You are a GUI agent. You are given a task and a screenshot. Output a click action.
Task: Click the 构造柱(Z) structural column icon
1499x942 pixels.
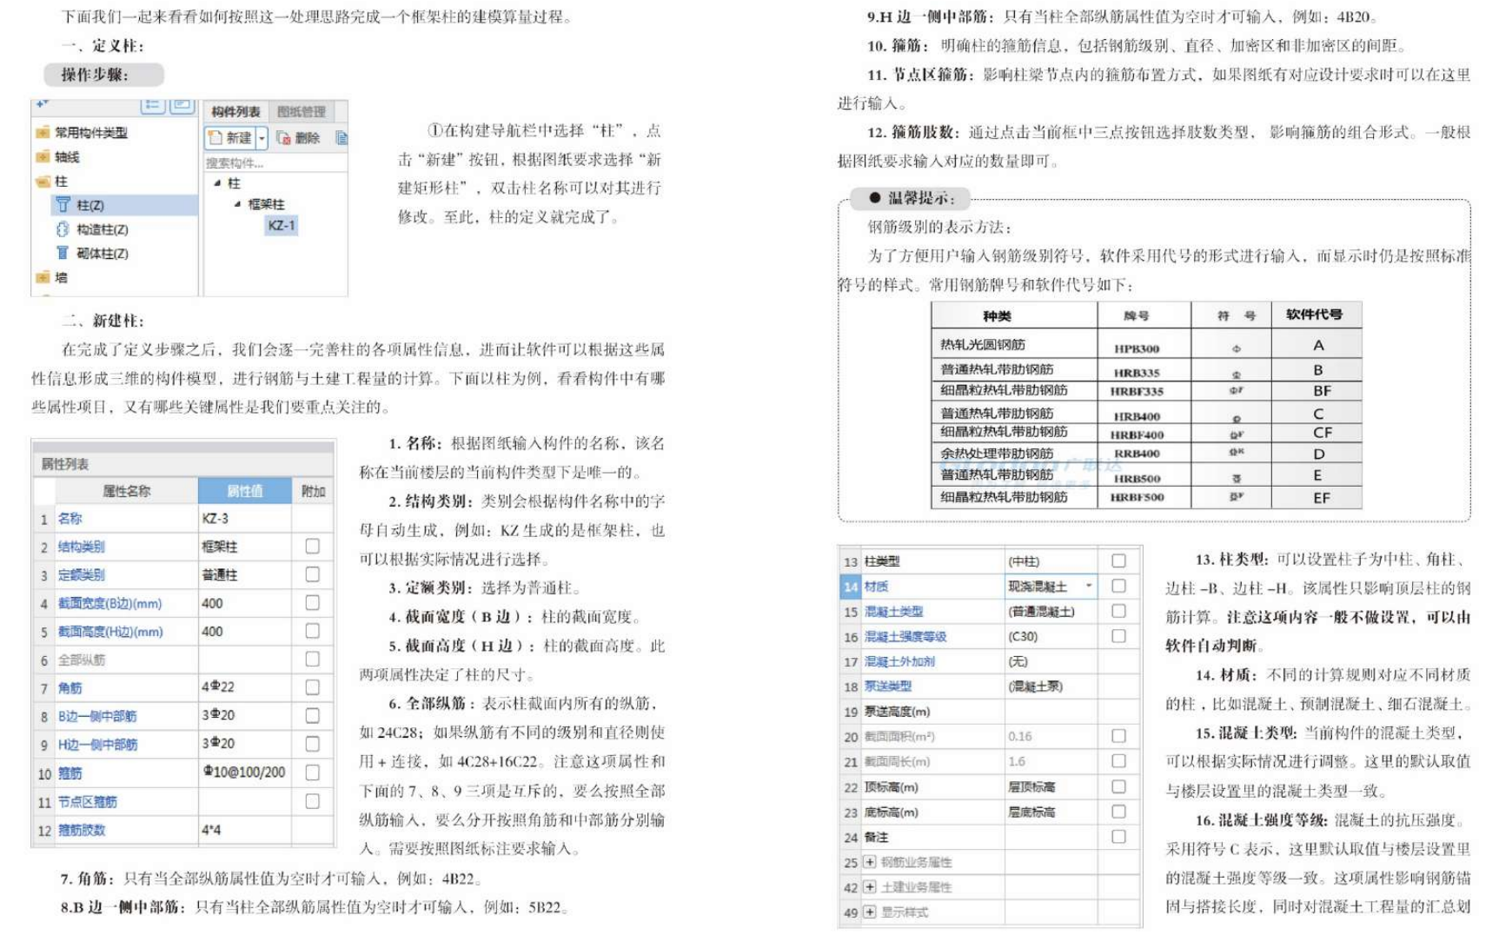(x=63, y=229)
